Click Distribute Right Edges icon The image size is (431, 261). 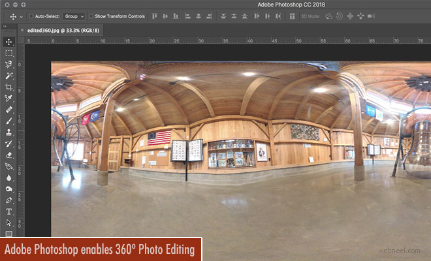pos(278,16)
